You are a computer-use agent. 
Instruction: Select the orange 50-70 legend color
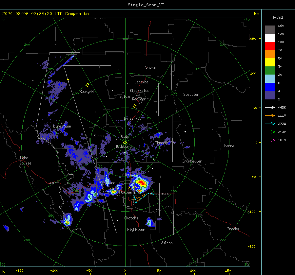coord(270,54)
